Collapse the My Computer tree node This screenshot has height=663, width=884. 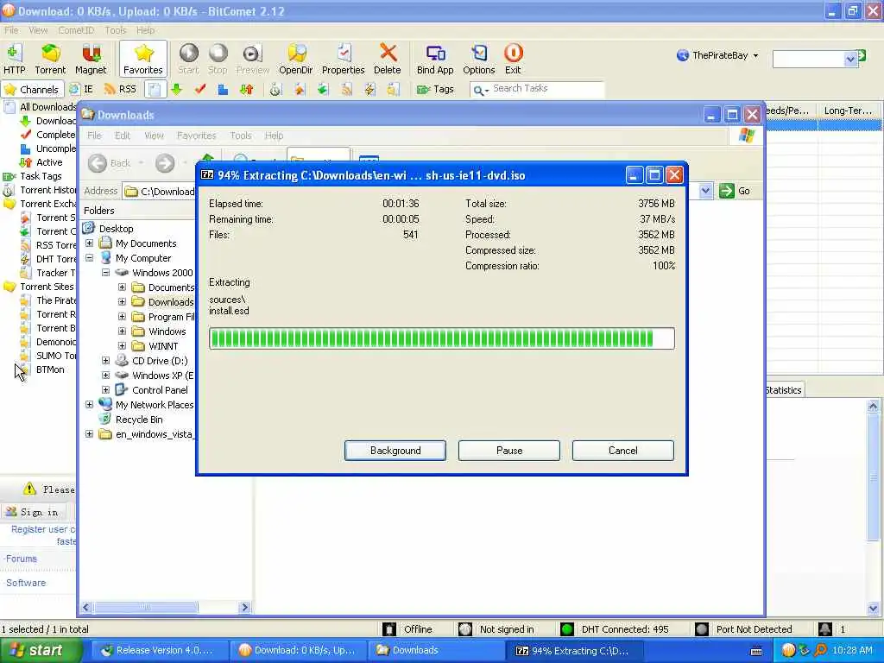tap(89, 257)
